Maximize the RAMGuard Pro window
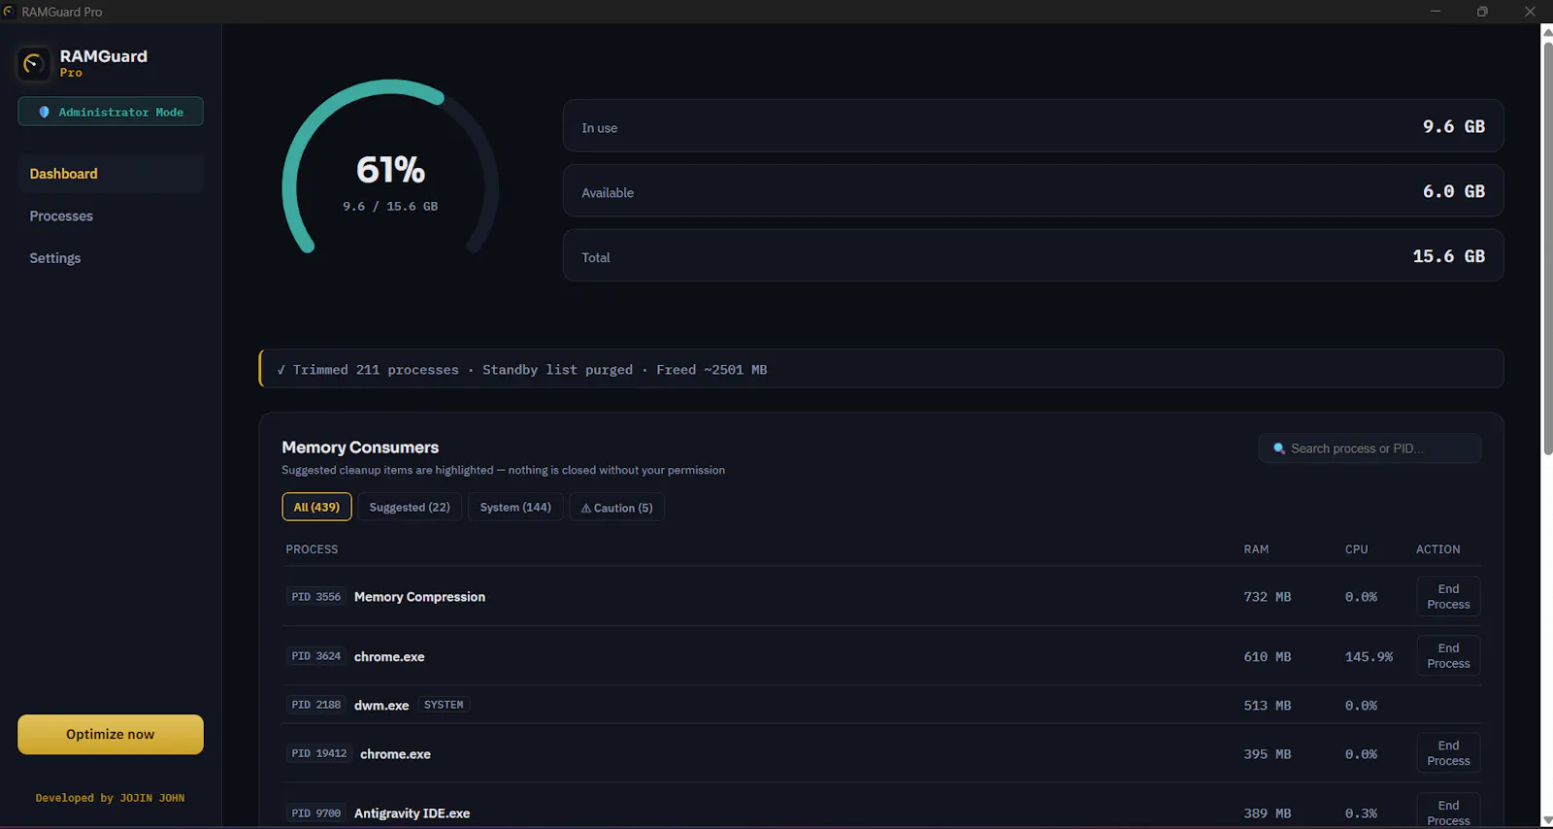Viewport: 1553px width, 829px height. coord(1482,12)
